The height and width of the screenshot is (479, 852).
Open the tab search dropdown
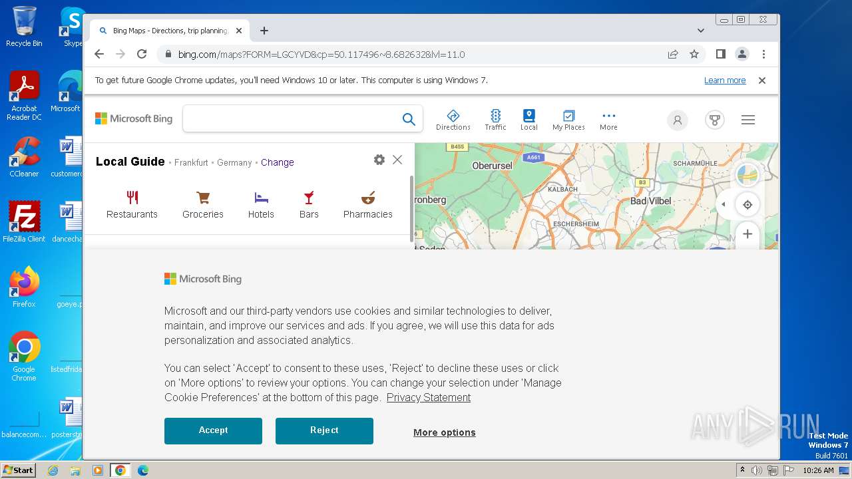coord(701,31)
